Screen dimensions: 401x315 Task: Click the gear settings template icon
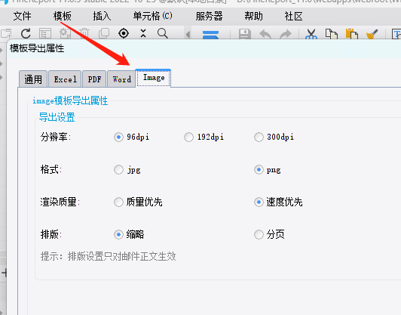[65, 33]
